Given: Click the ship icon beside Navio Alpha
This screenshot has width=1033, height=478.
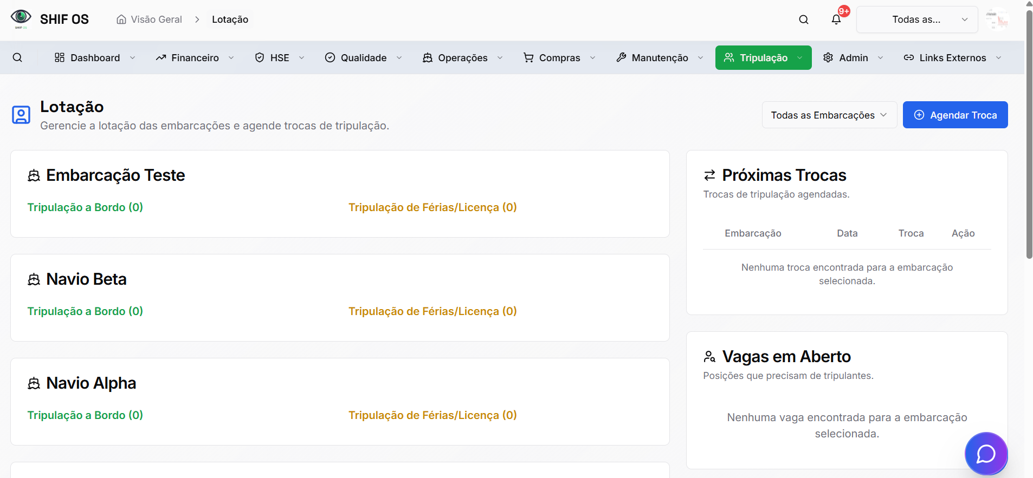Looking at the screenshot, I should coord(34,383).
